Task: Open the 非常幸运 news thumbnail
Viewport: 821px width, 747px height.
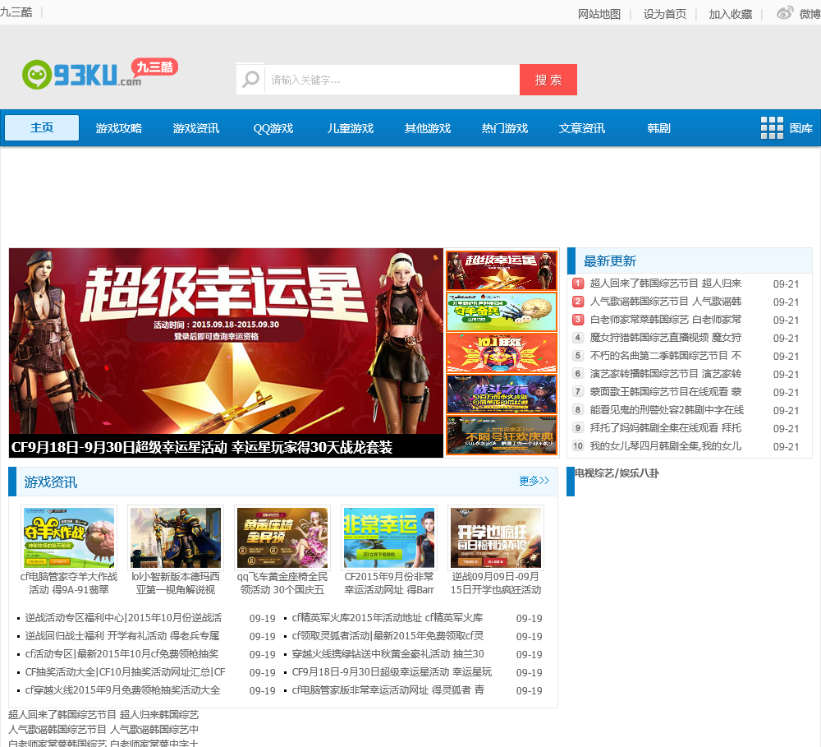Action: (x=389, y=537)
